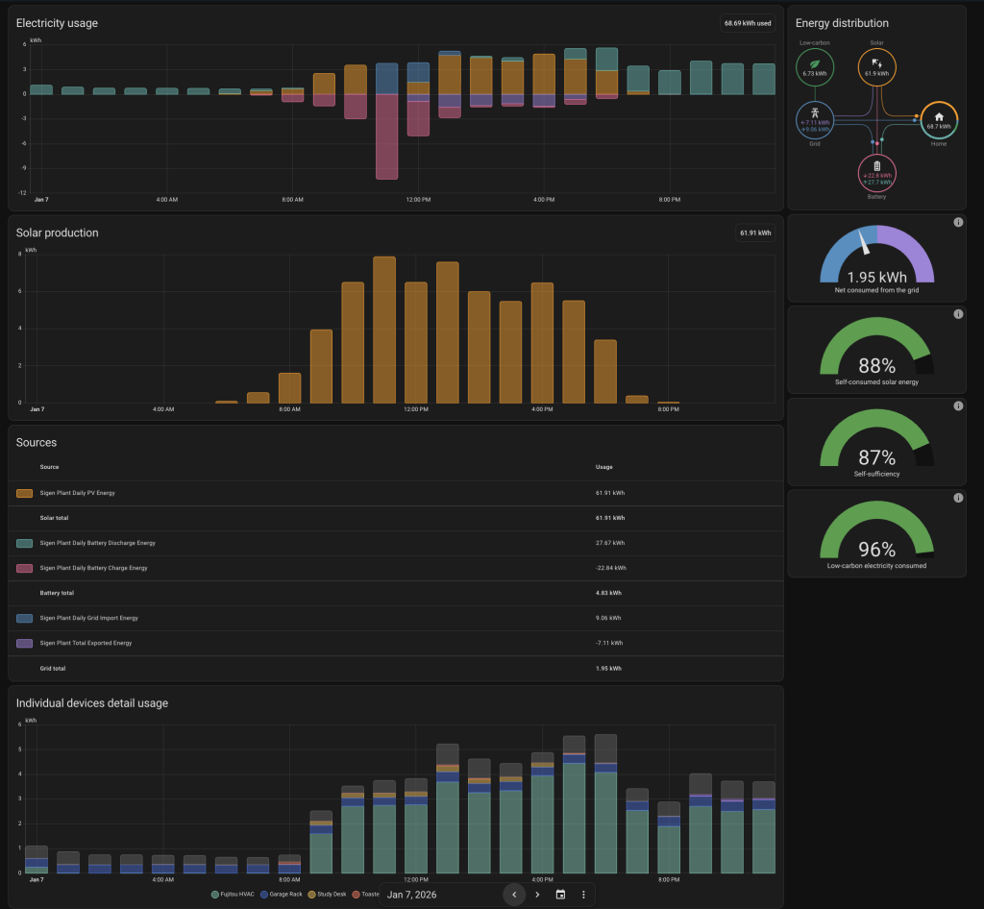Image resolution: width=984 pixels, height=909 pixels.
Task: Click Battery Charge Energy pink color swatch
Action: click(25, 568)
